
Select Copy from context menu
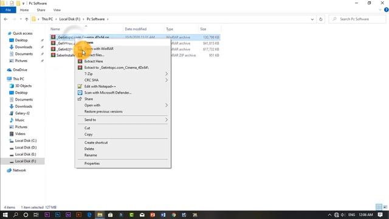point(88,134)
